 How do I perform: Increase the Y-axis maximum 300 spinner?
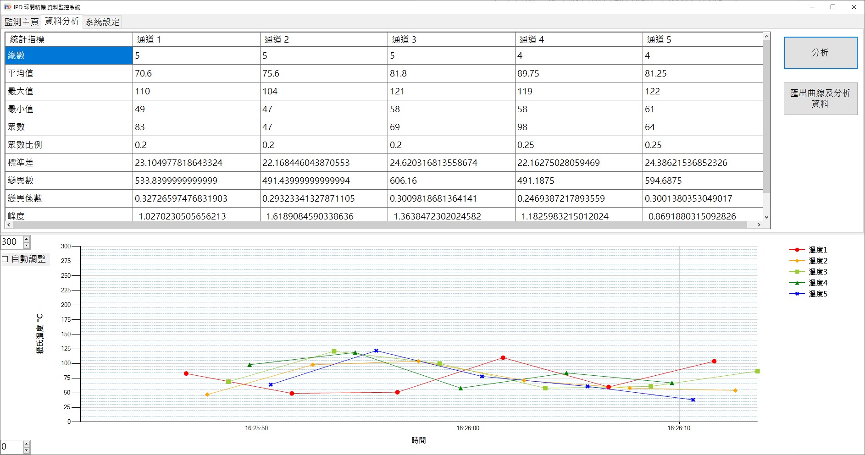(27, 239)
